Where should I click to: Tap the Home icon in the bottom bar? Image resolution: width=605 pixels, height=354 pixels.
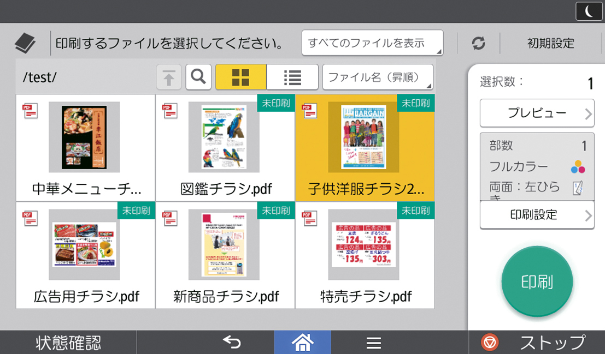[x=303, y=343]
